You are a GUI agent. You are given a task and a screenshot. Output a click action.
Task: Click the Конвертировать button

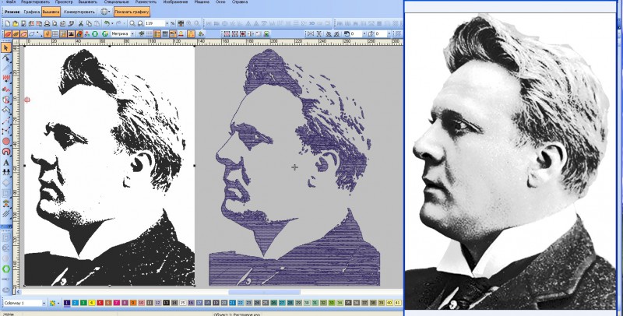coord(79,12)
